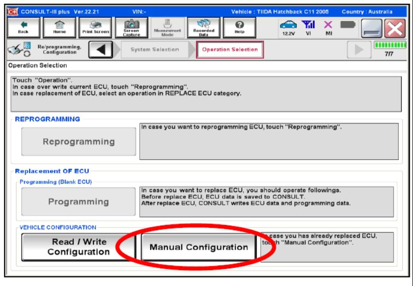Click the VIN:- field in title bar

(139, 12)
